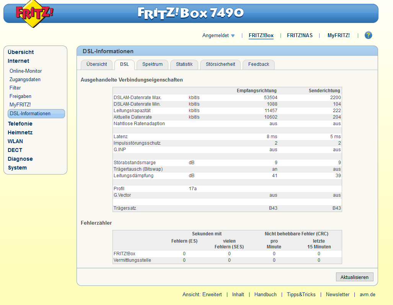Click the 41 Leitungsdämpfung downstream value
Screen dimensions: 393x305
click(275, 176)
